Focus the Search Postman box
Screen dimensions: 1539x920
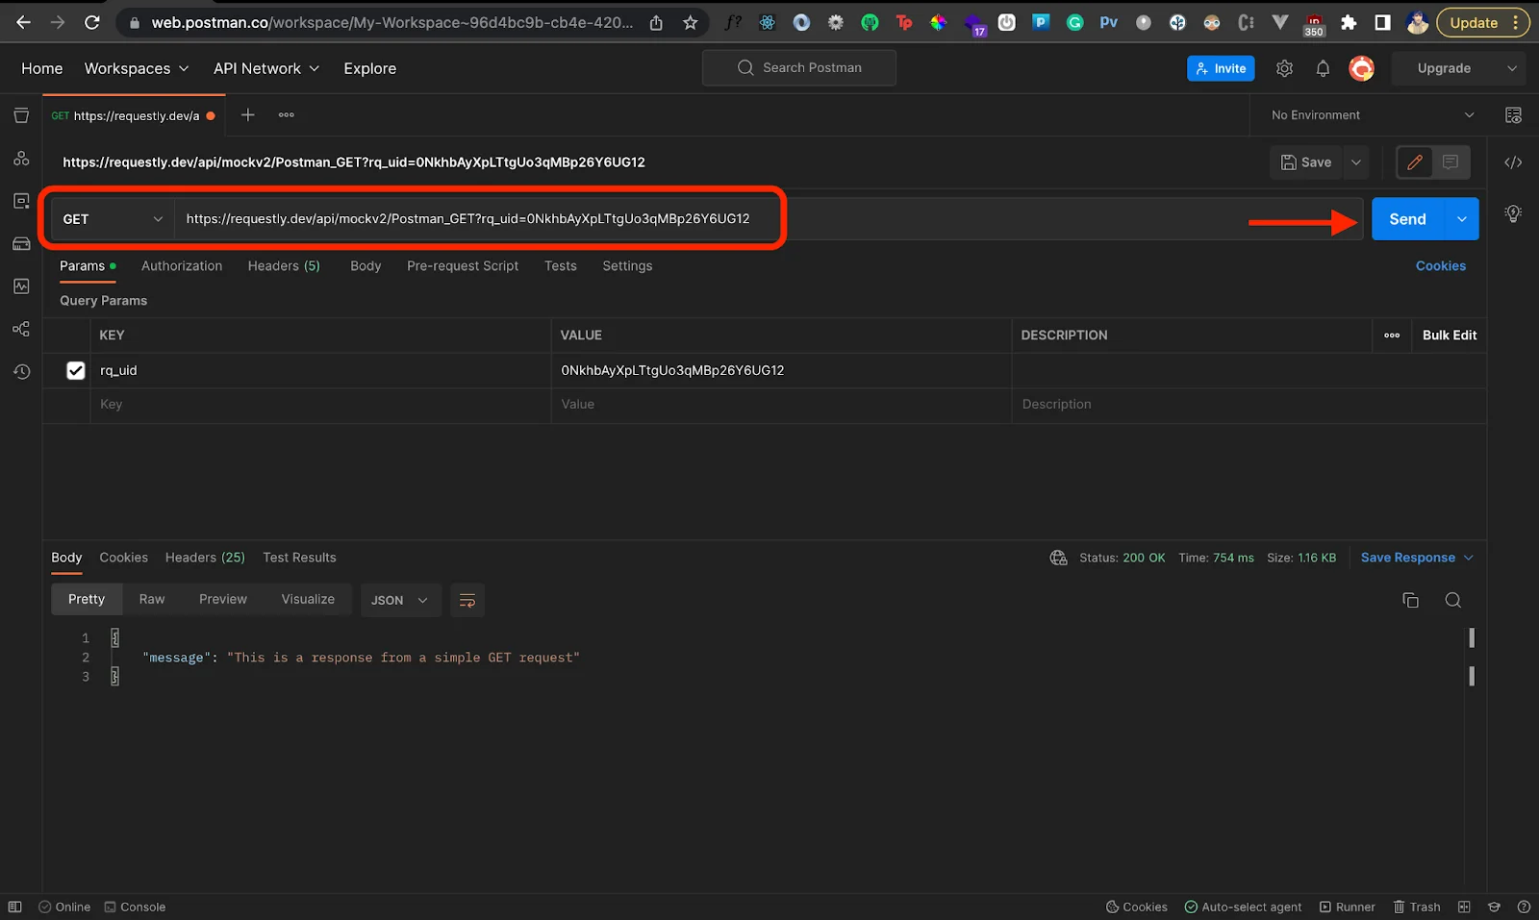coord(799,68)
